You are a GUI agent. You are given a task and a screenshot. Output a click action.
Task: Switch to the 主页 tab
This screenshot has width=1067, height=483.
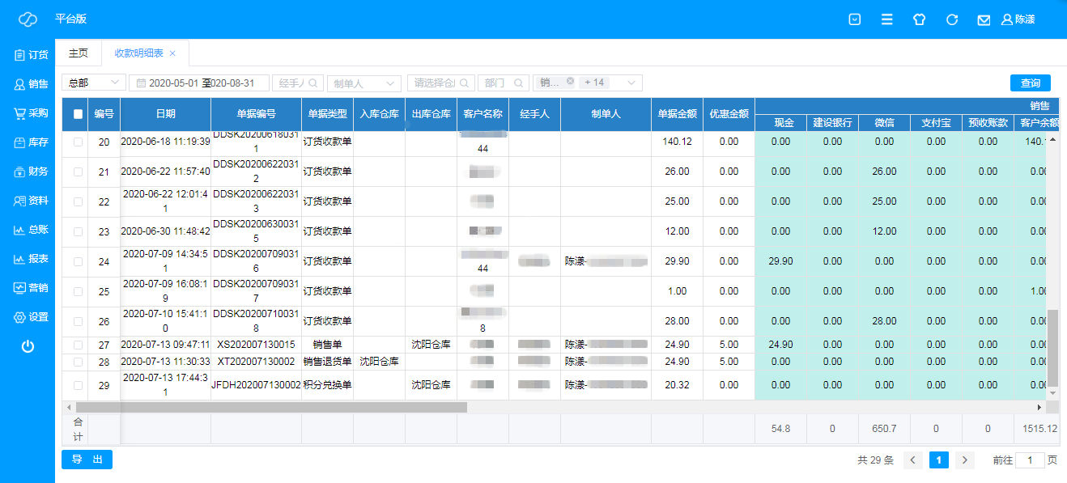pos(78,53)
